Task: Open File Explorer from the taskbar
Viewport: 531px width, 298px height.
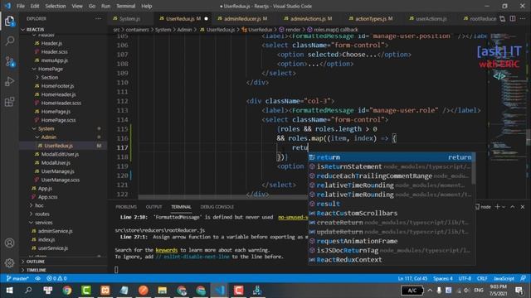Action: click(163, 291)
